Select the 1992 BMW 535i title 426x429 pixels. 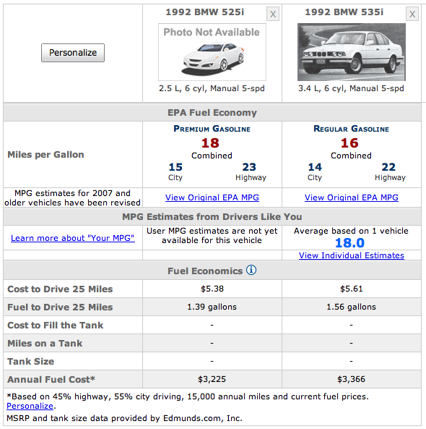tap(344, 12)
